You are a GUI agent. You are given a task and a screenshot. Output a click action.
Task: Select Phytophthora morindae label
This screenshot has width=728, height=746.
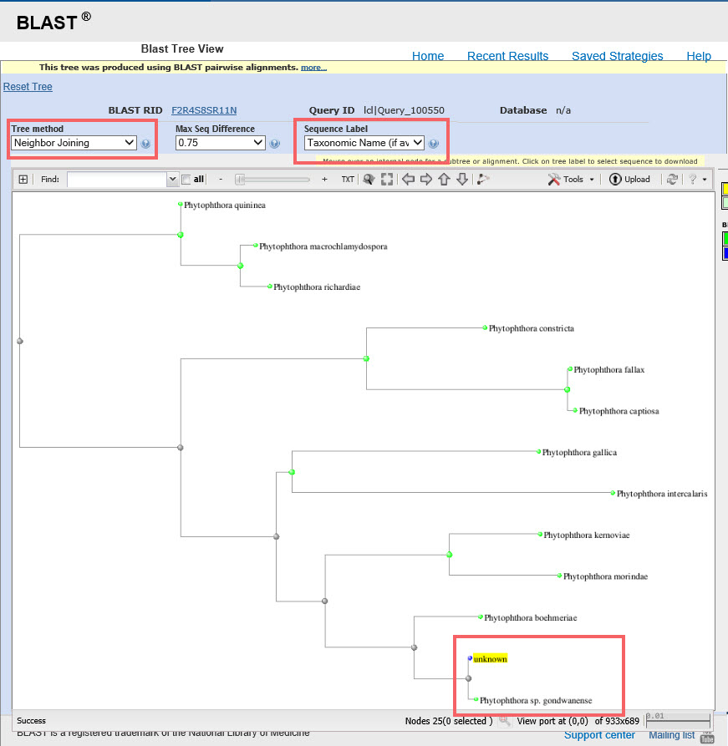(605, 576)
